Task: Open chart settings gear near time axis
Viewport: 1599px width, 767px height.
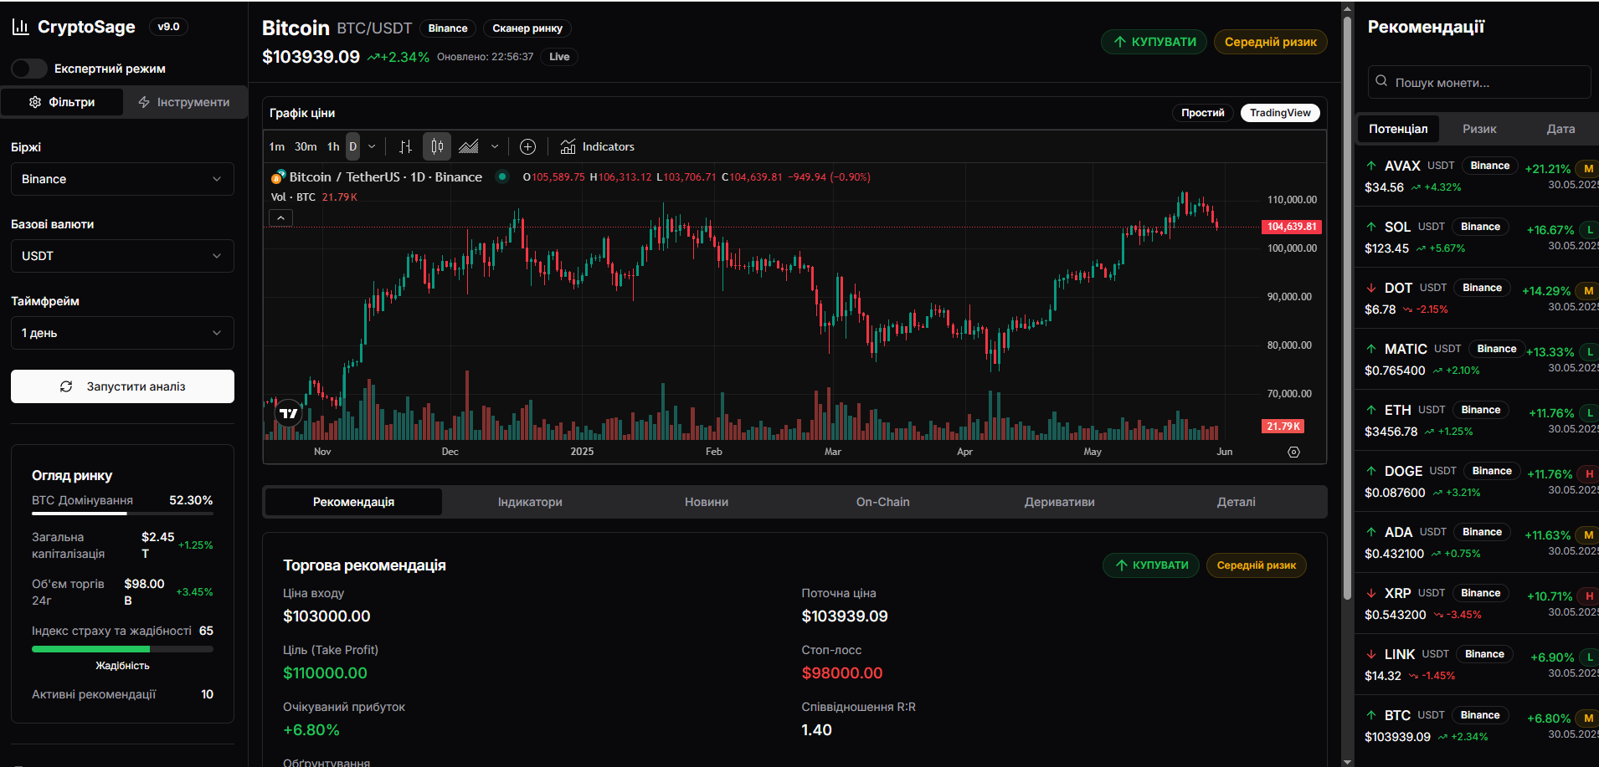Action: [1293, 452]
